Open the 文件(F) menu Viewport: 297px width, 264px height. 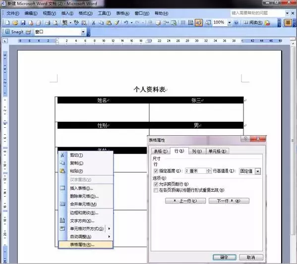(x=13, y=13)
